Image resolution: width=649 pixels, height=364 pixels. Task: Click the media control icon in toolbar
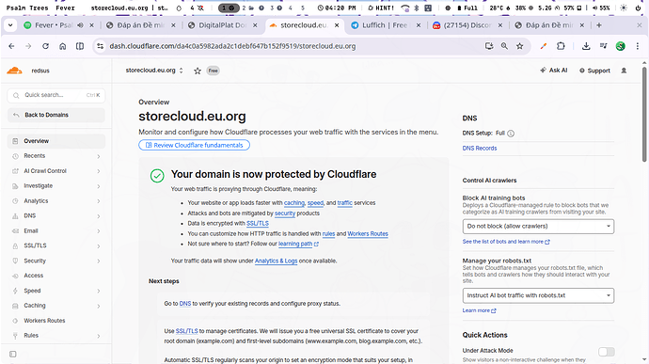(604, 46)
